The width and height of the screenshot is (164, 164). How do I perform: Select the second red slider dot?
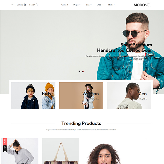click(83, 71)
